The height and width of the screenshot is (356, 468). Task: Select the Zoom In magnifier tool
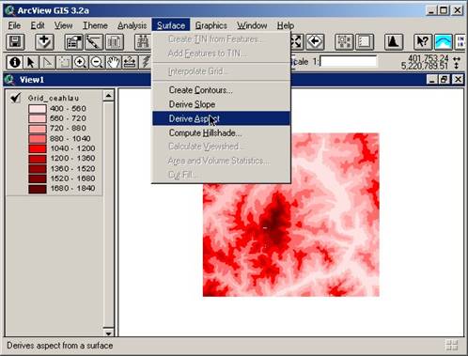coord(80,62)
